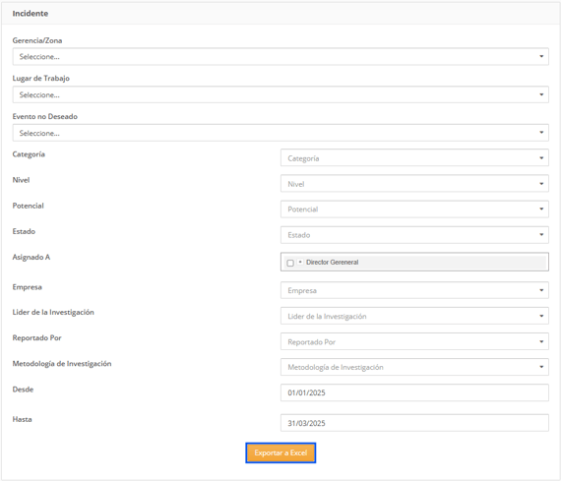Click the Empresa dropdown arrow
The image size is (561, 481).
pos(541,290)
